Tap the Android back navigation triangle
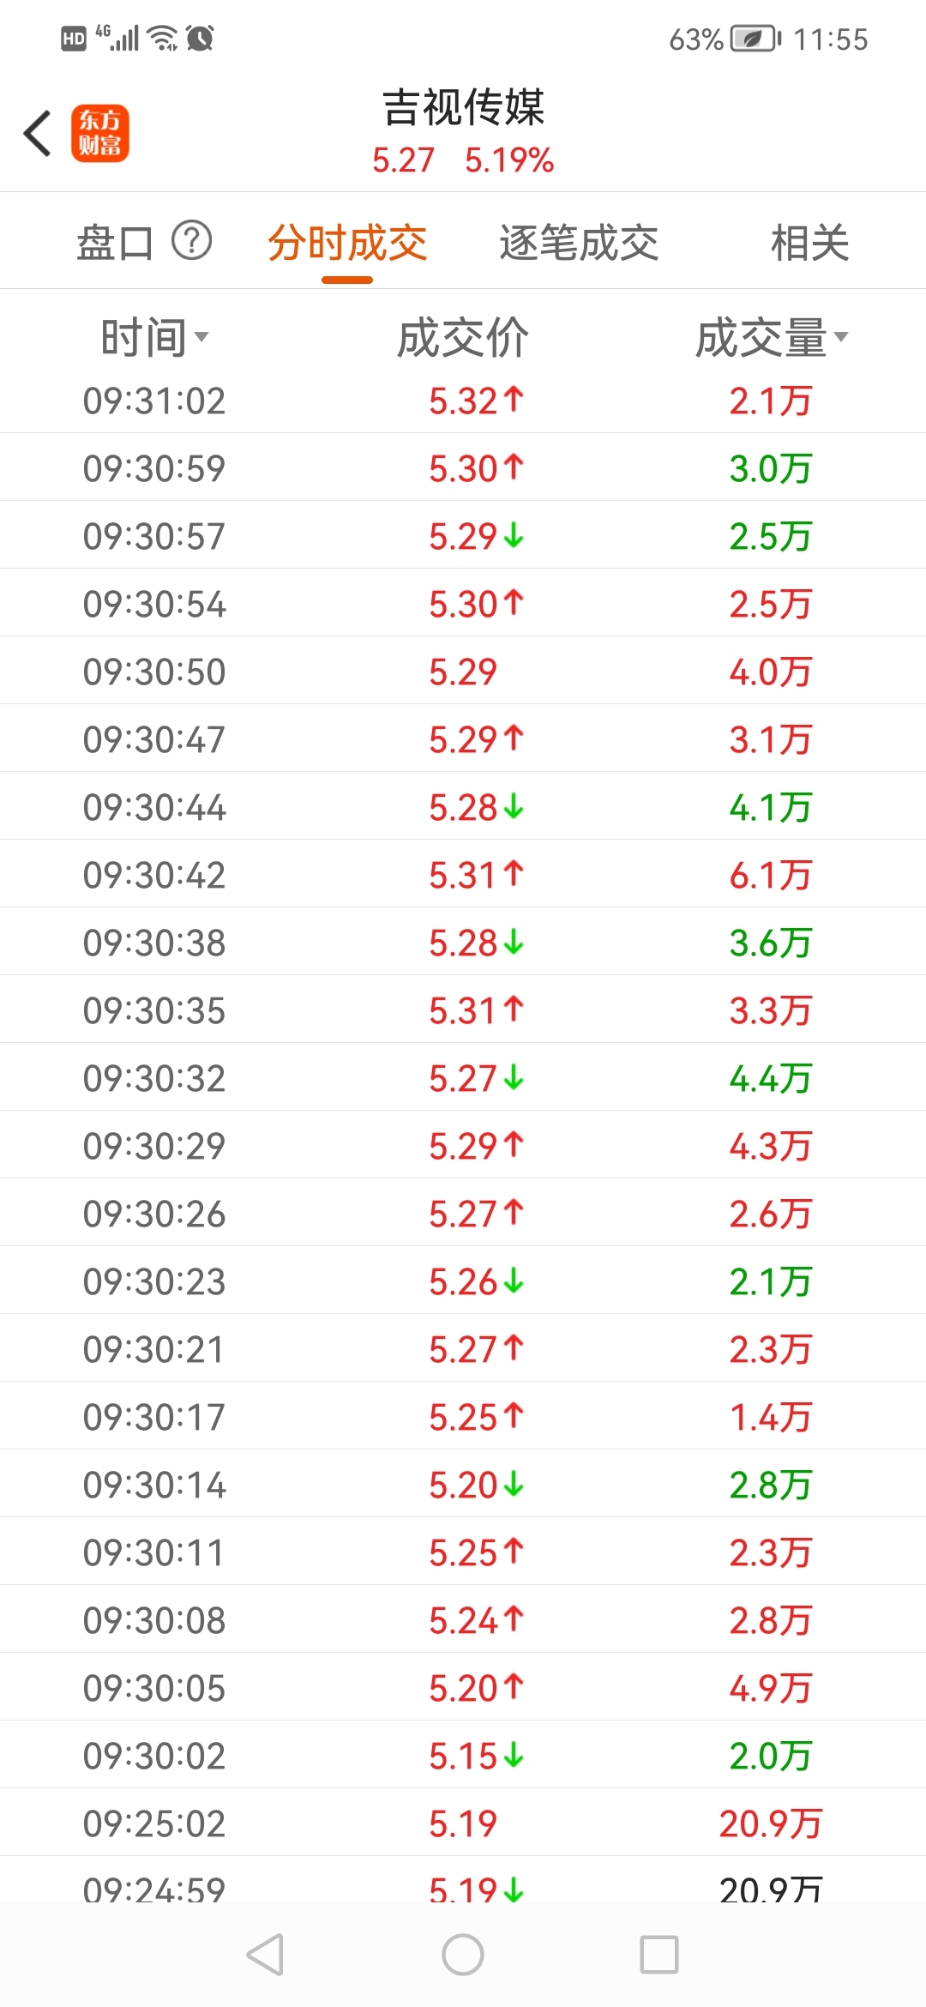Image resolution: width=926 pixels, height=2007 pixels. pos(265,1955)
